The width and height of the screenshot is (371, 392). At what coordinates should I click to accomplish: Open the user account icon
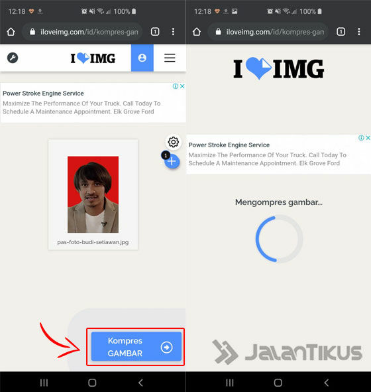pyautogui.click(x=142, y=58)
